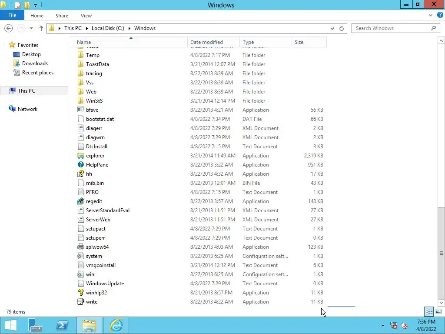The width and height of the screenshot is (445, 334).
Task: Open Quick Access Toolbar customize dropdown
Action: click(x=35, y=5)
